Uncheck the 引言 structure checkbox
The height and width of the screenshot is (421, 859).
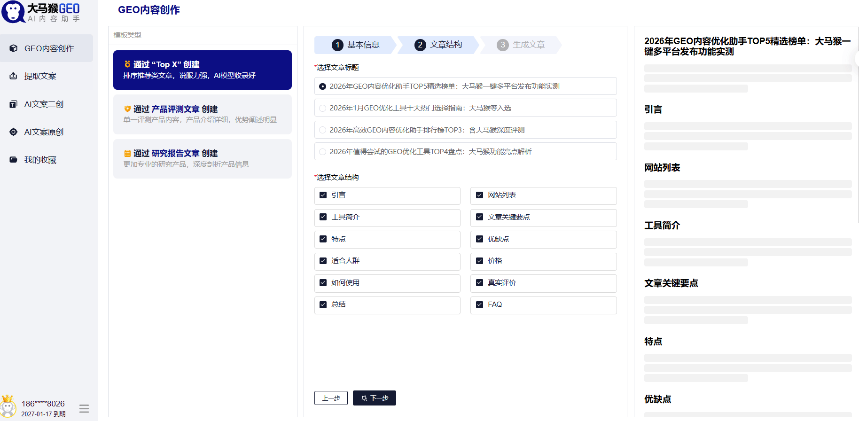(x=323, y=195)
